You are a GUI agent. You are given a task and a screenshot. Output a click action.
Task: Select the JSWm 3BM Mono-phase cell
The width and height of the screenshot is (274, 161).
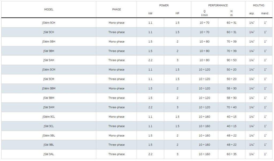click(116, 88)
